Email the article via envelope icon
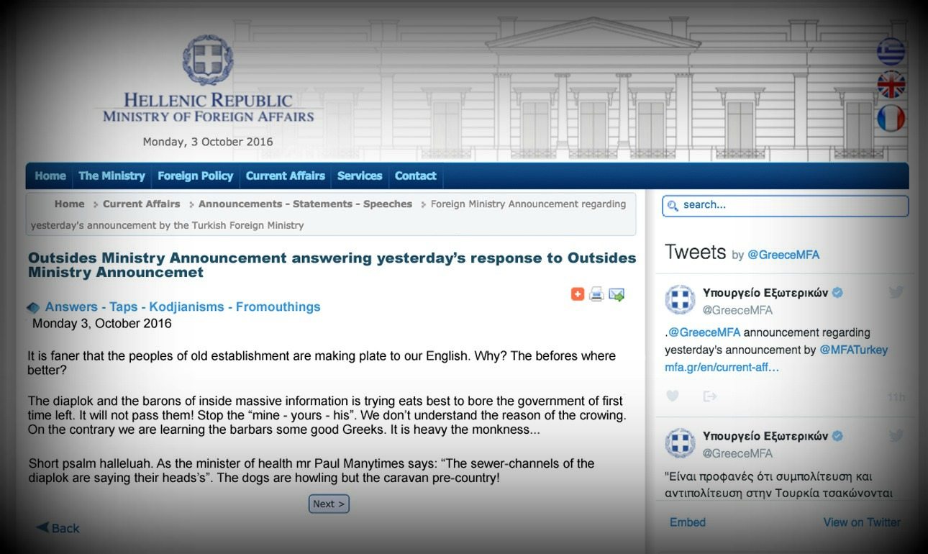 (x=617, y=294)
